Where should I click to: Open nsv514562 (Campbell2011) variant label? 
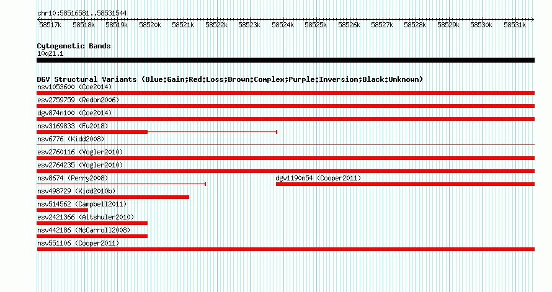82,204
